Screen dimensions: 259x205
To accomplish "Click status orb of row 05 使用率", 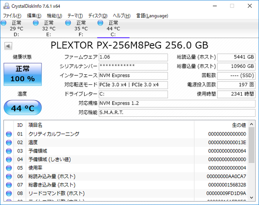I will tap(9, 168).
